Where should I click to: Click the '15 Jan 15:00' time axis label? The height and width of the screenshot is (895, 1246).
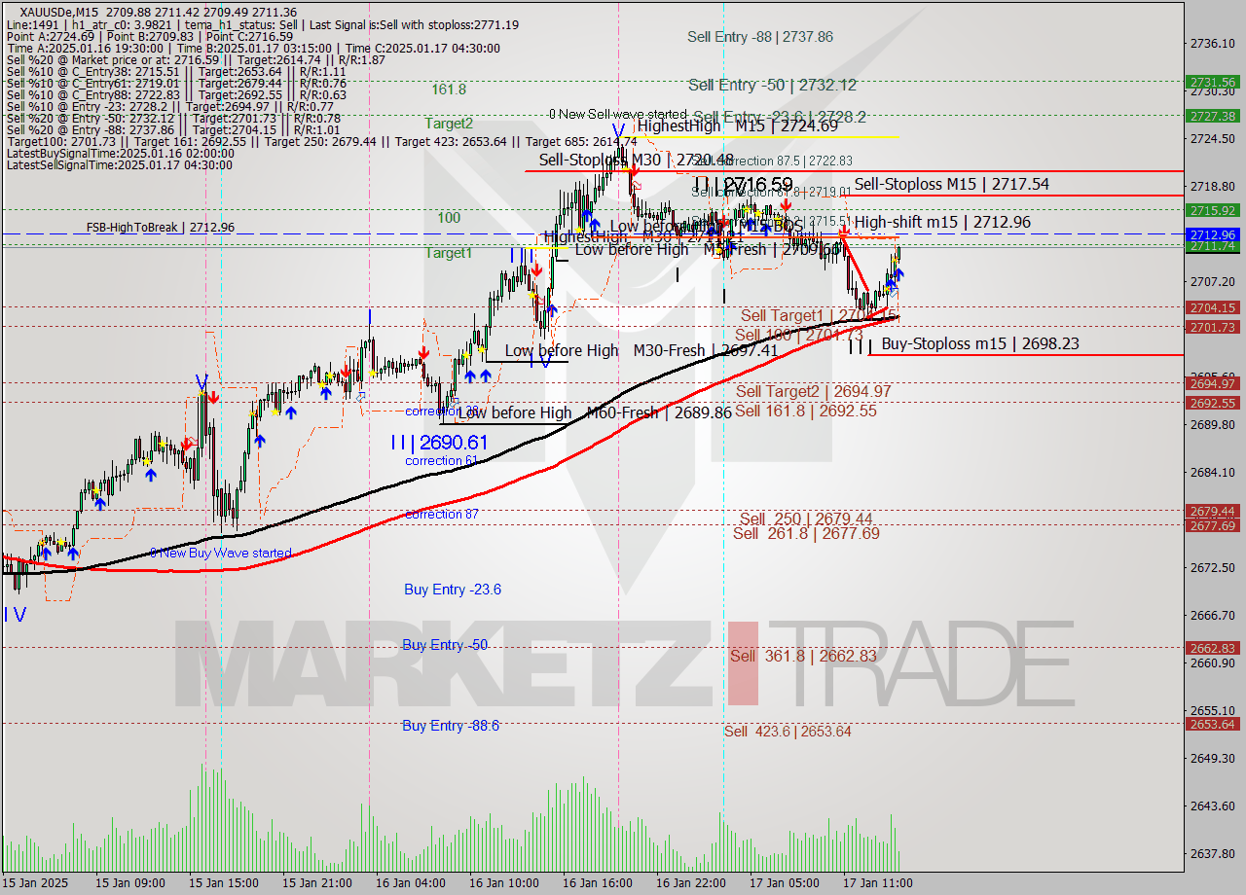click(224, 883)
